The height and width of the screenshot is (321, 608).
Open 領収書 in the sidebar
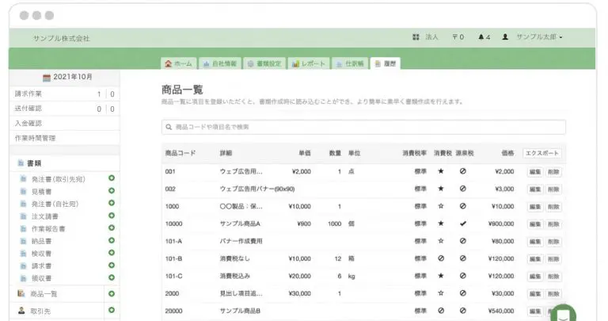point(41,279)
